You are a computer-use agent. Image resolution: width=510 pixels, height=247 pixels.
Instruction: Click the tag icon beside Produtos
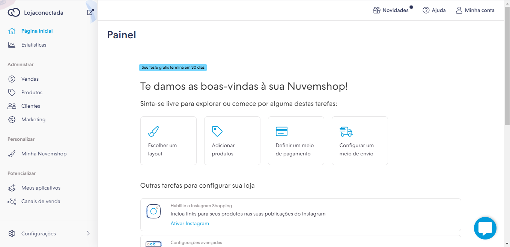(x=12, y=92)
